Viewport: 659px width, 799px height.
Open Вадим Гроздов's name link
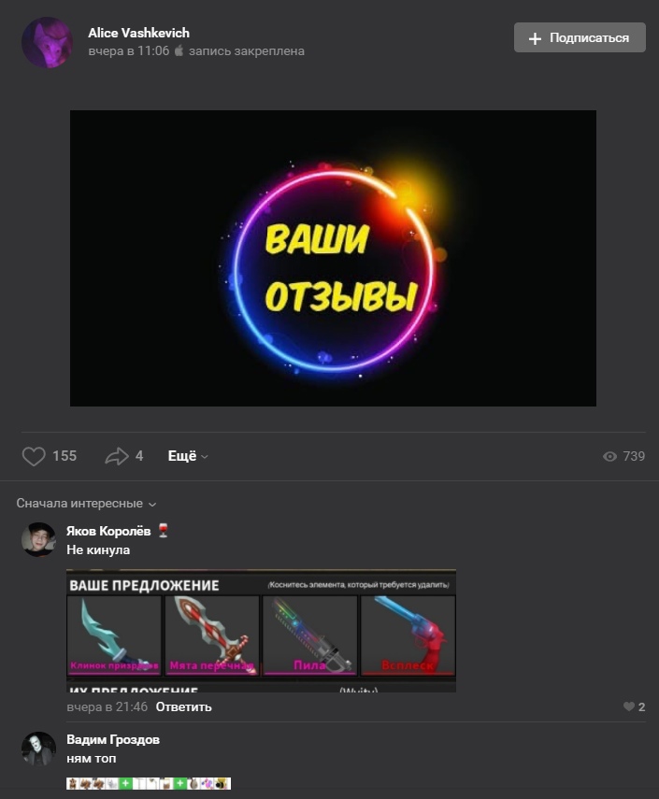(113, 739)
